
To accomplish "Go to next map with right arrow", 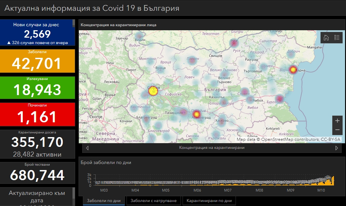I will pyautogui.click(x=337, y=148).
